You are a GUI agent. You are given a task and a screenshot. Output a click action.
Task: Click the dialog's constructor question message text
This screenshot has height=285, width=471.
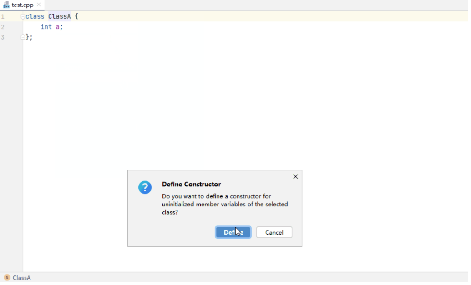[x=225, y=205]
